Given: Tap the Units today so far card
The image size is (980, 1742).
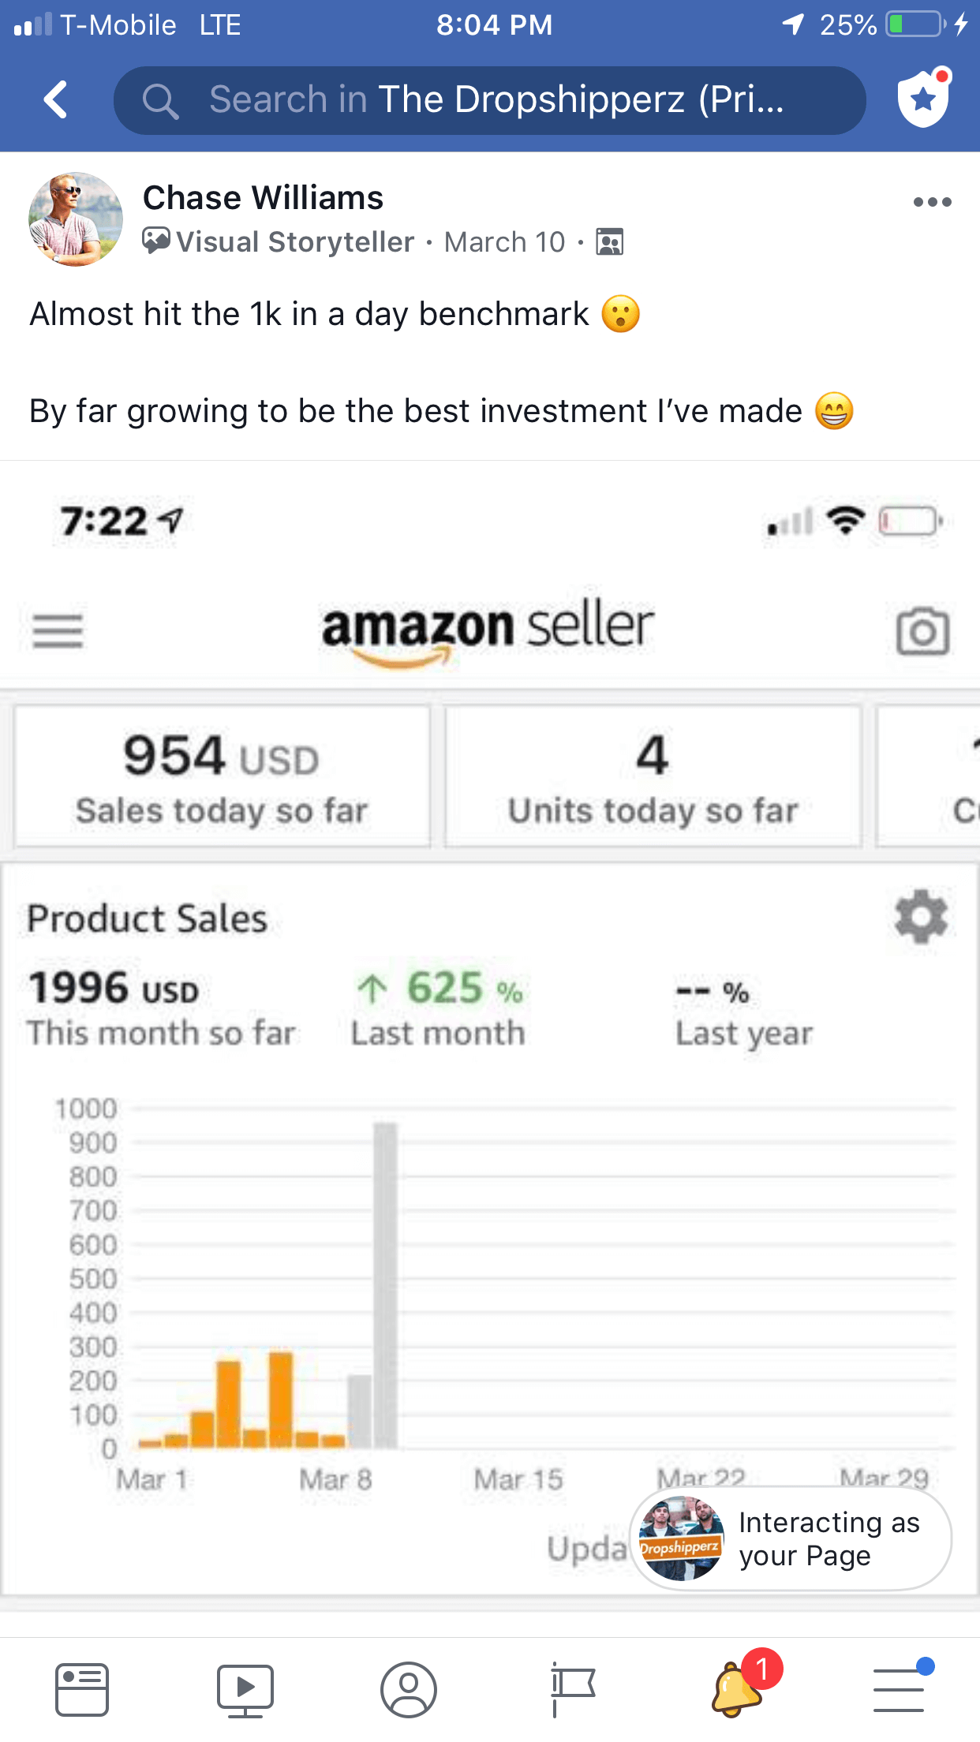Looking at the screenshot, I should 653,777.
